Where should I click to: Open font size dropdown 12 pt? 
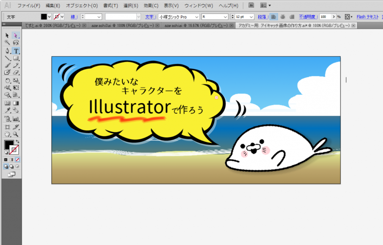pos(251,17)
